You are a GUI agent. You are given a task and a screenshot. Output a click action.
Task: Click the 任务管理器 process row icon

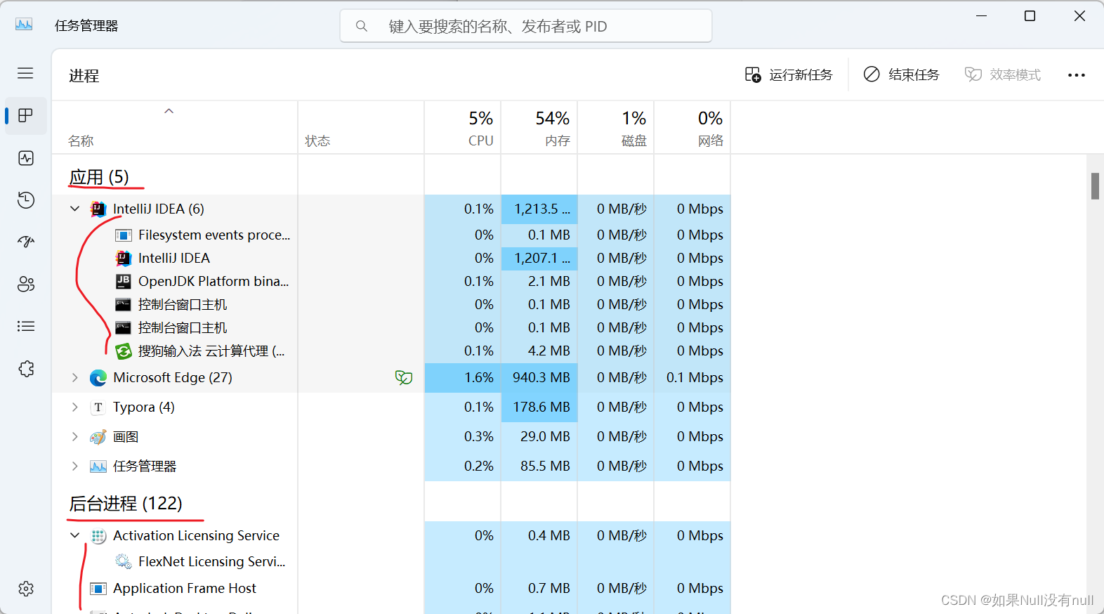pos(98,466)
